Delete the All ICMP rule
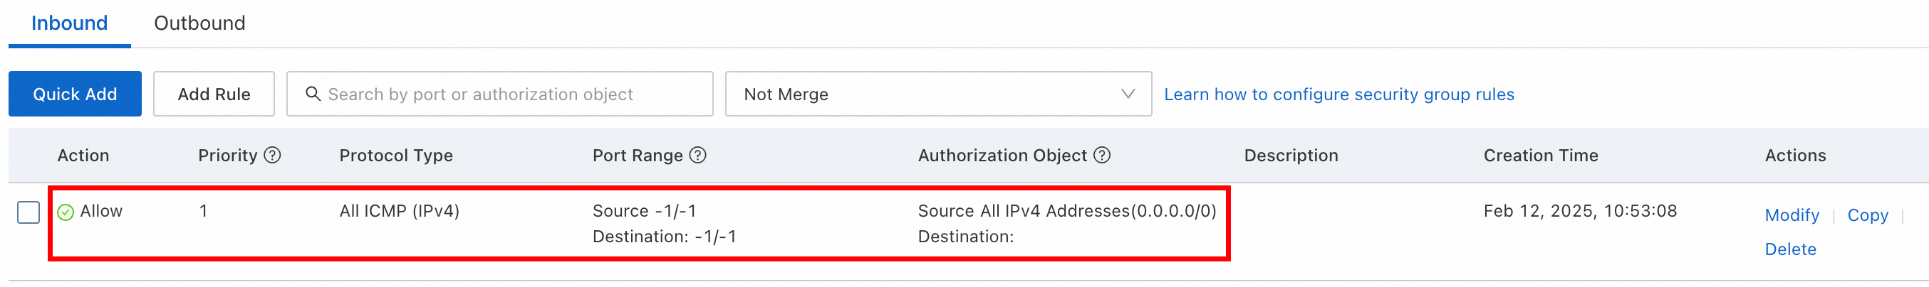This screenshot has height=287, width=1929. click(x=1791, y=249)
